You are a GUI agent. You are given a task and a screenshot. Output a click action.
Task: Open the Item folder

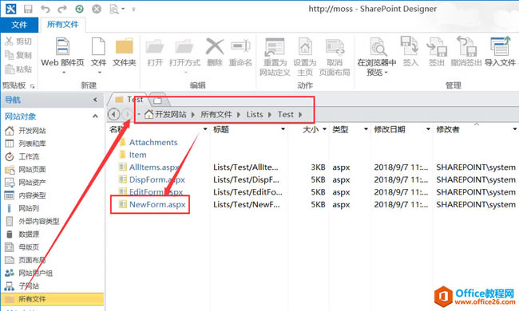point(137,155)
